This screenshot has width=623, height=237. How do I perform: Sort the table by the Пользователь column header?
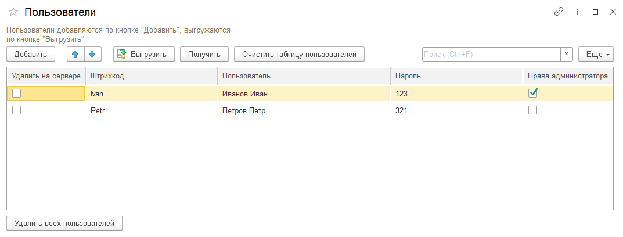[x=304, y=76]
